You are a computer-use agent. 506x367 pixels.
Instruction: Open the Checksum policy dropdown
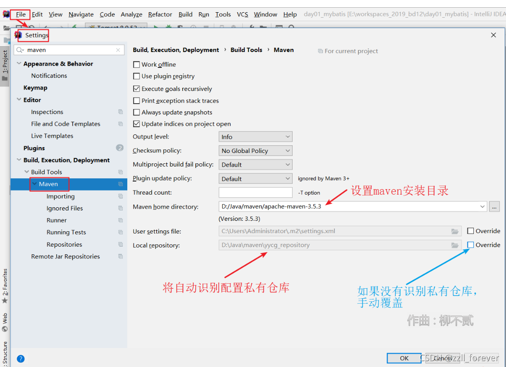(255, 151)
